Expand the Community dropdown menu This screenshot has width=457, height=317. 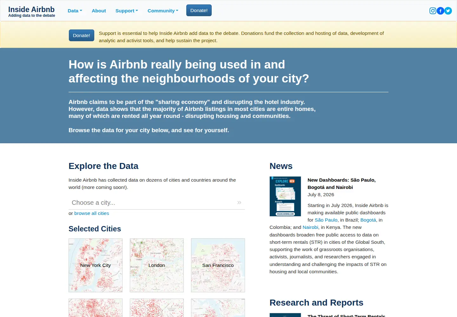pyautogui.click(x=163, y=10)
